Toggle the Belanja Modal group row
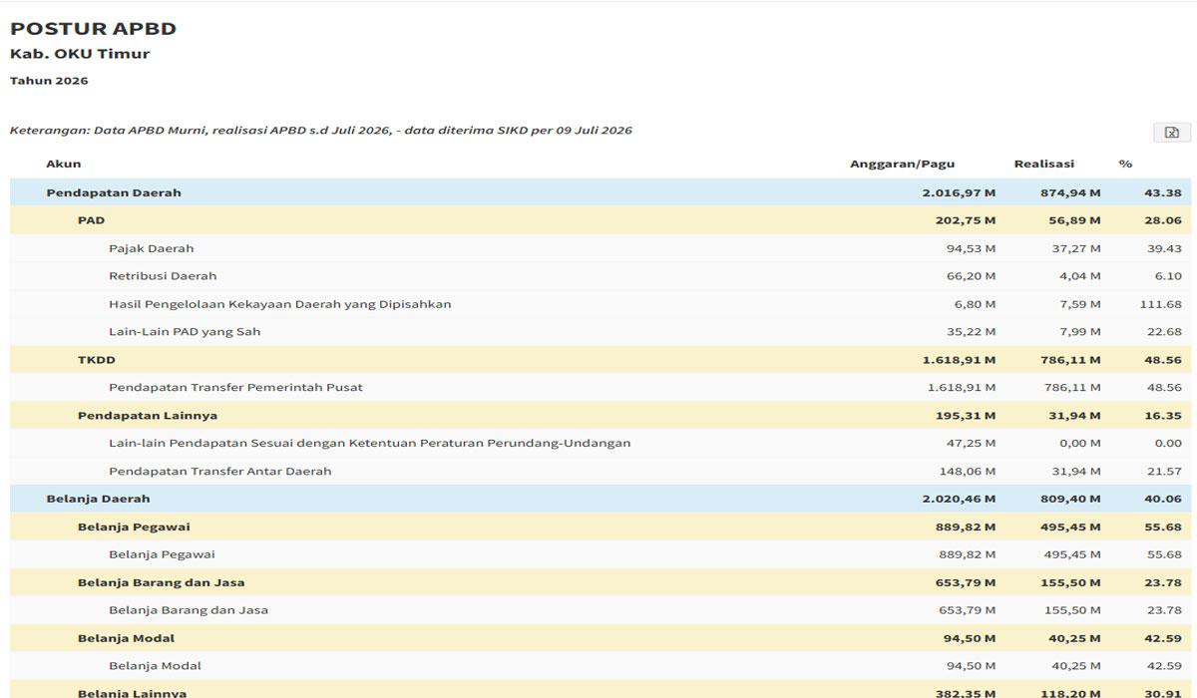 tap(600, 638)
